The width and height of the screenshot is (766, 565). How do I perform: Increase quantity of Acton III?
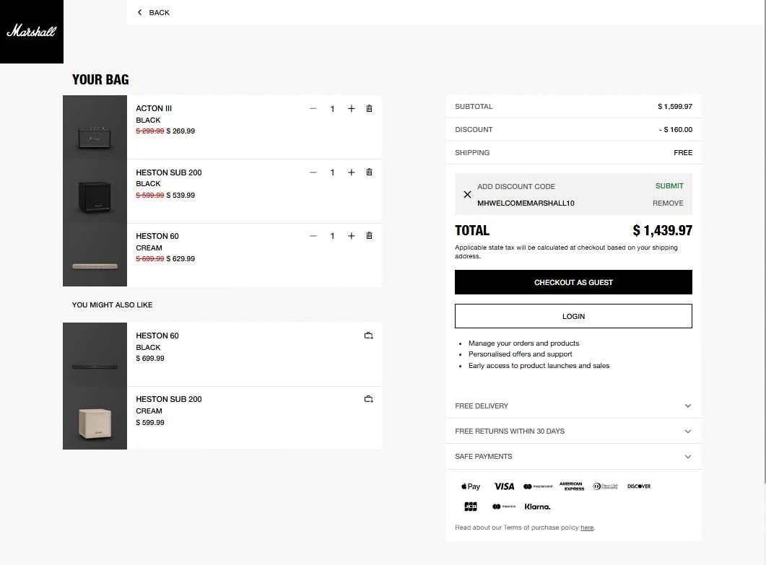coord(352,108)
